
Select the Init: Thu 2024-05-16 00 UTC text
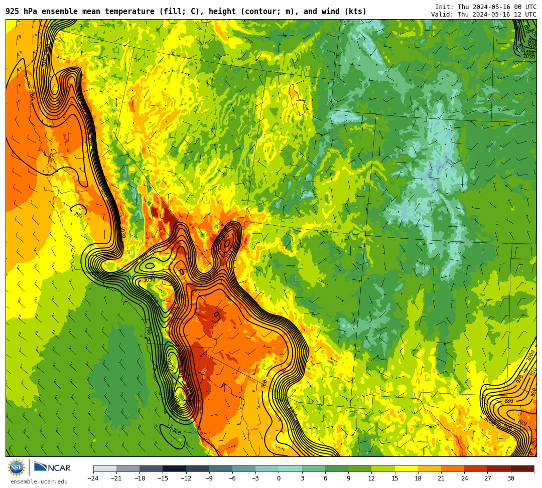click(x=486, y=7)
